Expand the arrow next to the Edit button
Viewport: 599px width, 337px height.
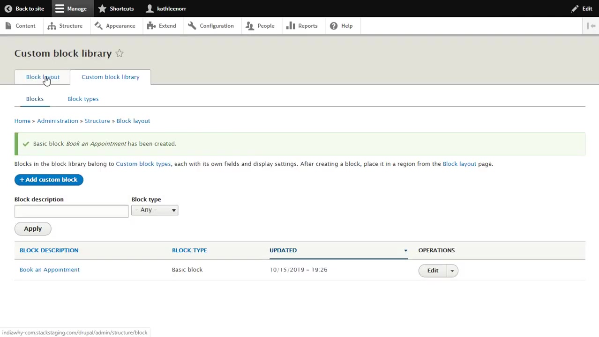click(x=452, y=271)
